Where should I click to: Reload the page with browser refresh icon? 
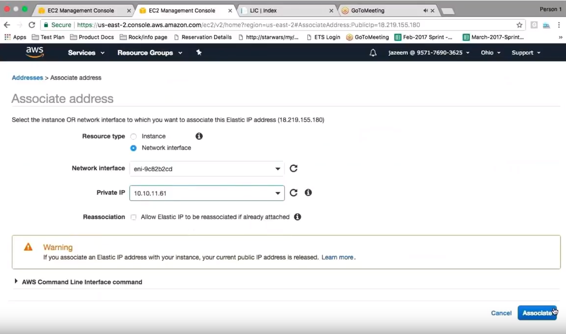[x=32, y=25]
